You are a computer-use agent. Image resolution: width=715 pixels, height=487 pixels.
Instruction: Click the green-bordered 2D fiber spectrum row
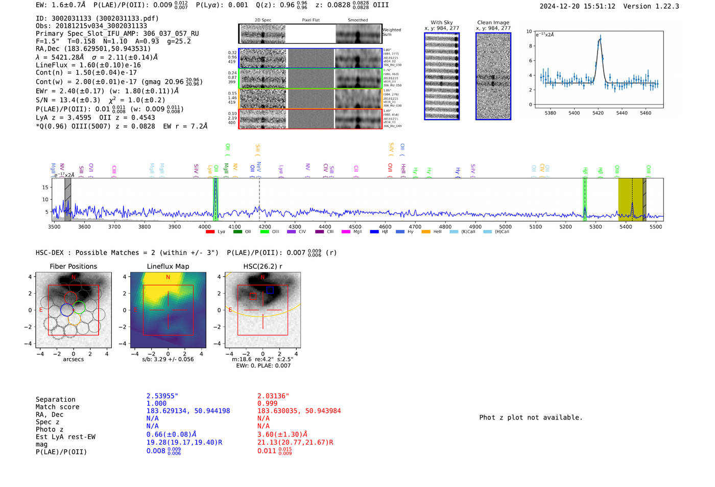(311, 79)
